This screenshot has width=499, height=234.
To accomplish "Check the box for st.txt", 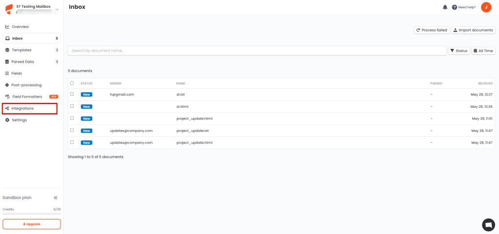I will pyautogui.click(x=72, y=94).
